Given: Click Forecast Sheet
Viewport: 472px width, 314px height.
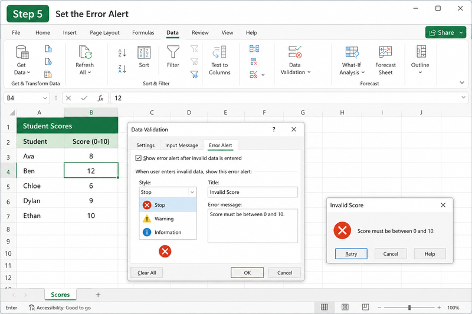Looking at the screenshot, I should pos(385,60).
